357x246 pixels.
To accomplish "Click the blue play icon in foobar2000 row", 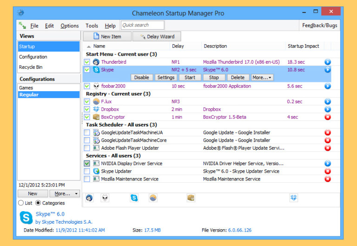I will pos(328,86).
